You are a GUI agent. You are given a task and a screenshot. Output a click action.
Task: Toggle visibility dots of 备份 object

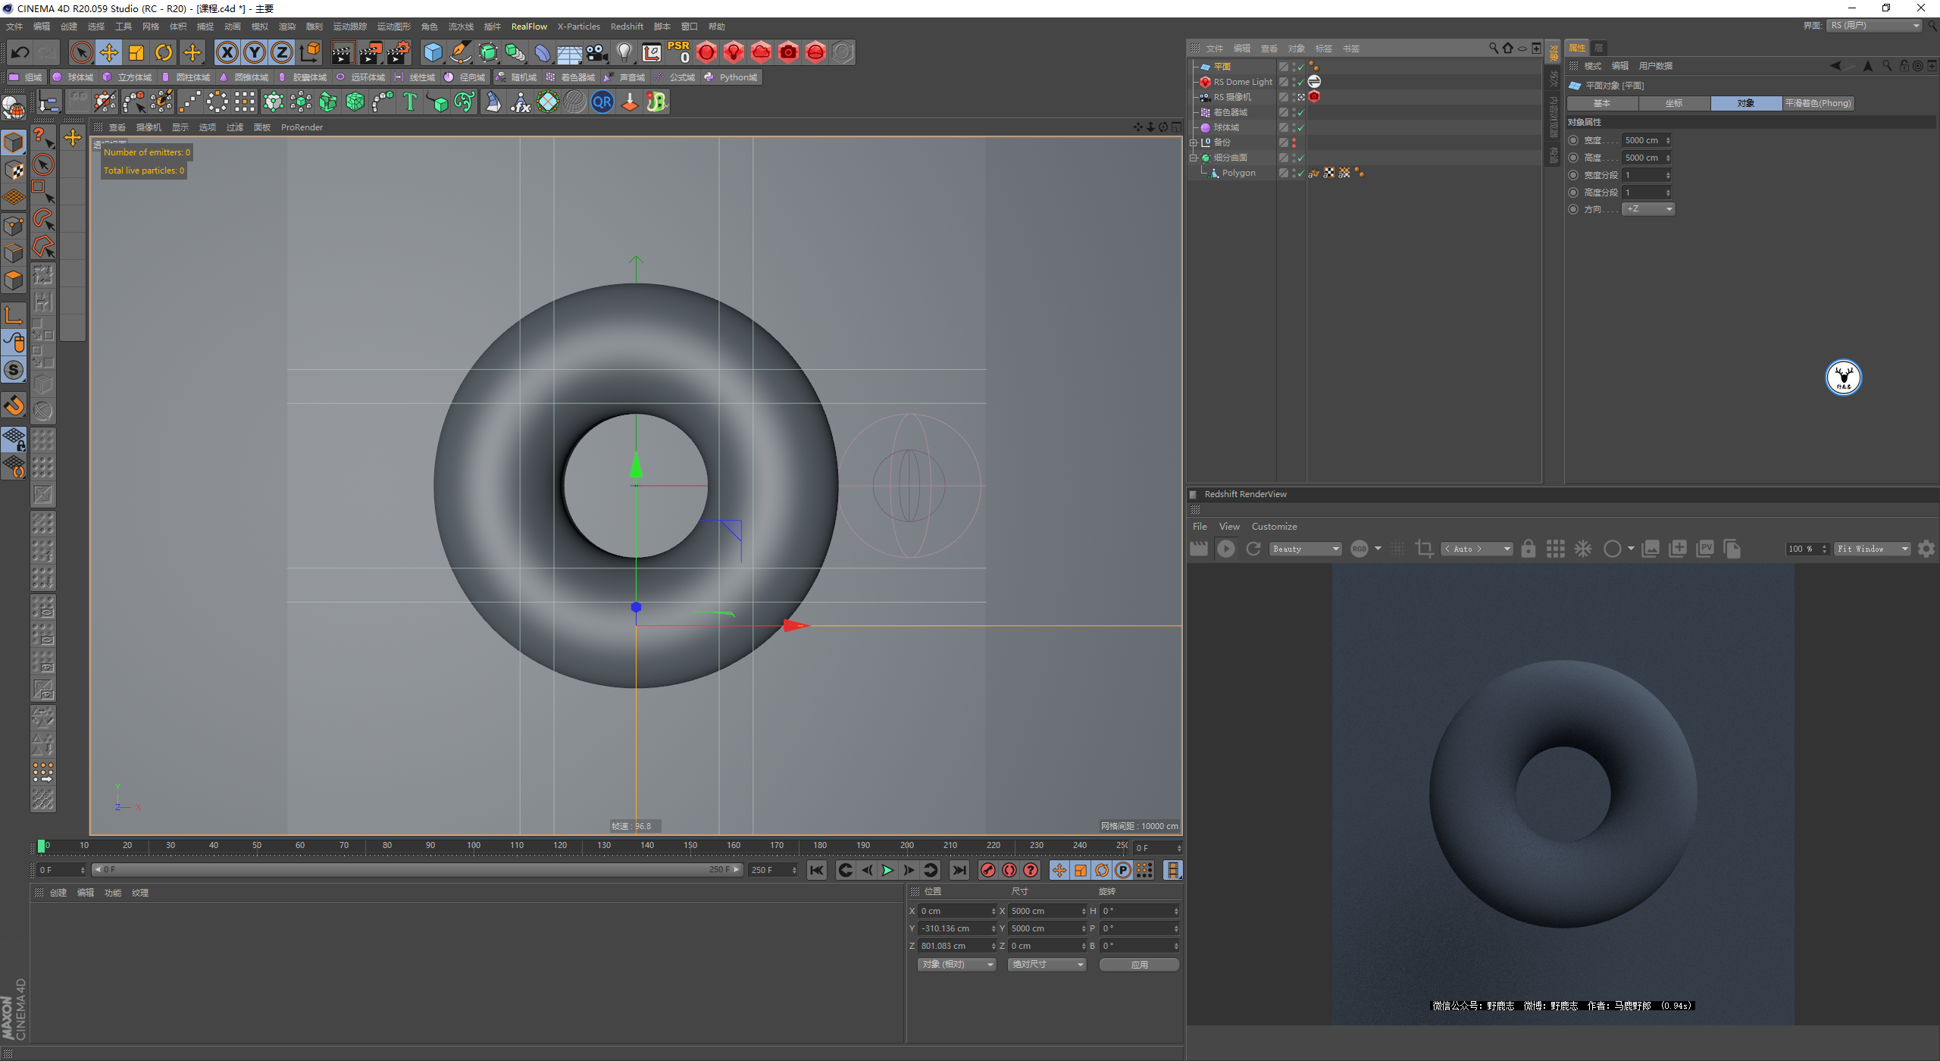1294,142
